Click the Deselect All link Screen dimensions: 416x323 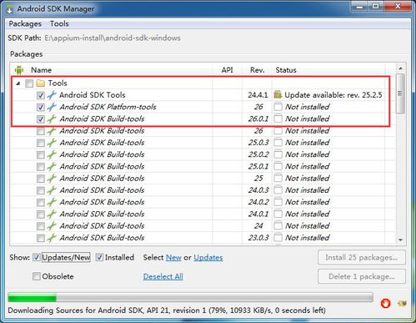(163, 276)
